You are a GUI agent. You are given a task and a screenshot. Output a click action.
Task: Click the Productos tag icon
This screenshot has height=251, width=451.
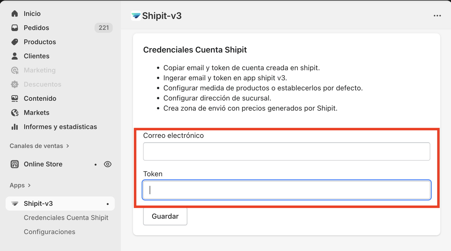pos(15,42)
